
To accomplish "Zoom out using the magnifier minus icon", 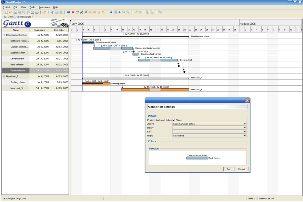I will tap(124, 12).
